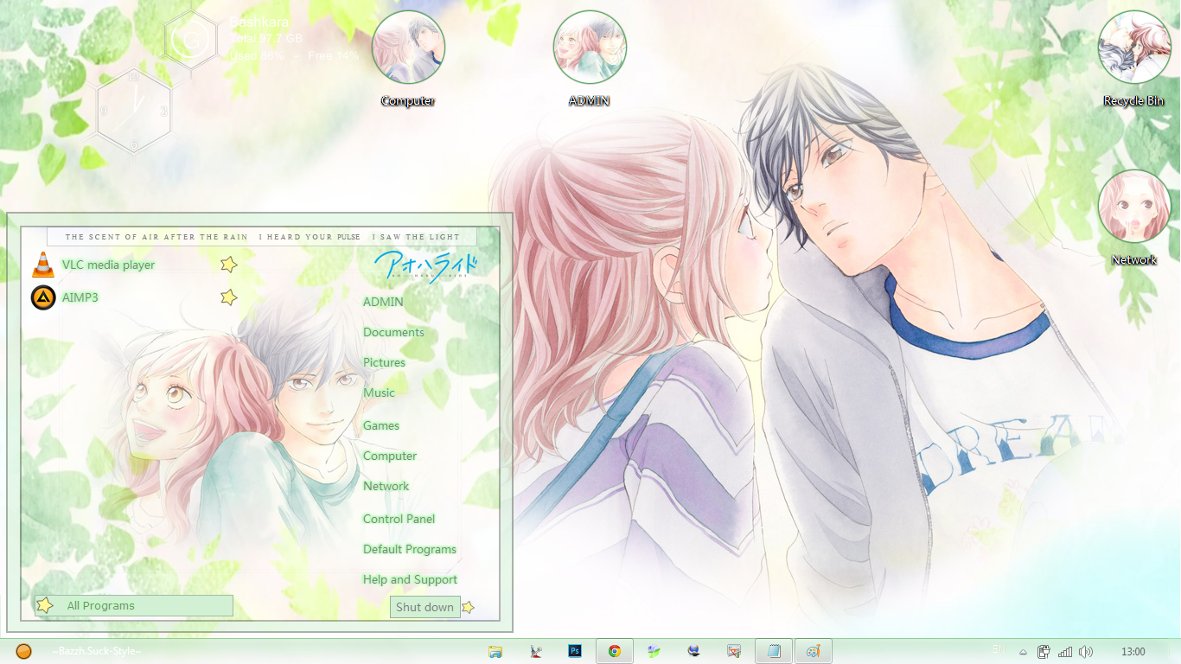Click the AIMP3 icon in Start menu
Image resolution: width=1181 pixels, height=664 pixels.
pyautogui.click(x=43, y=297)
